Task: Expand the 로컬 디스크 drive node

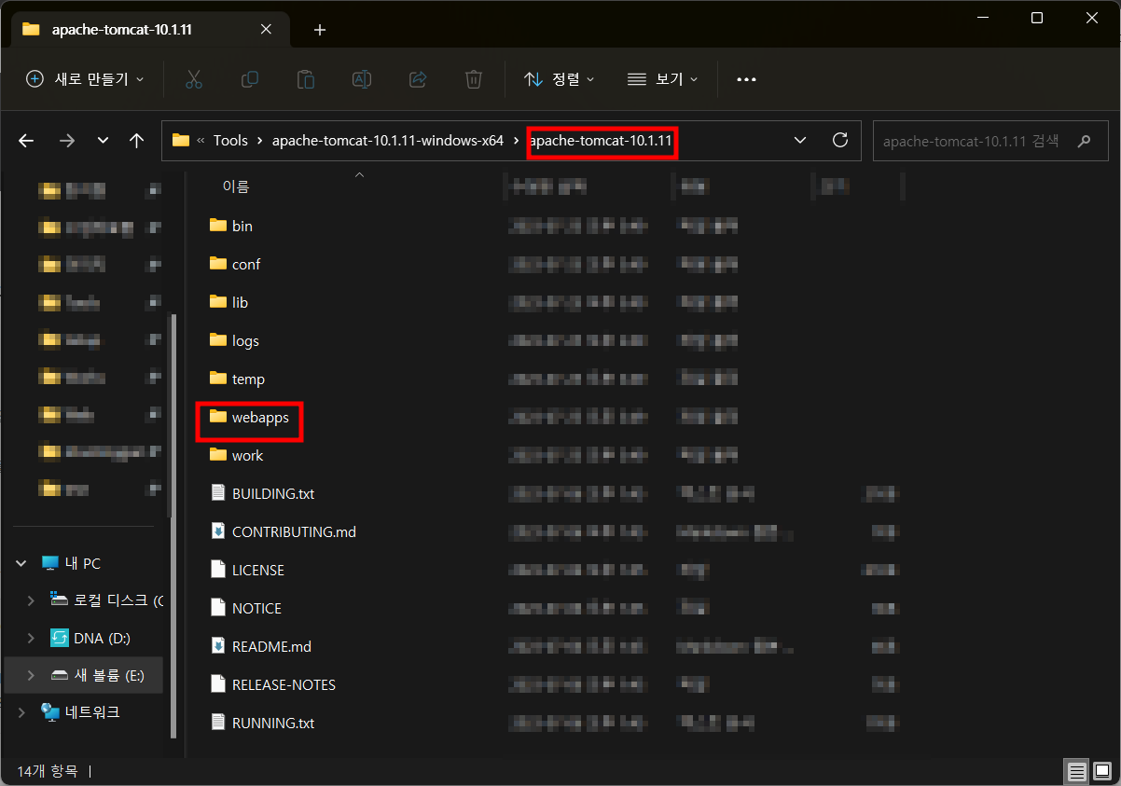Action: pyautogui.click(x=31, y=600)
